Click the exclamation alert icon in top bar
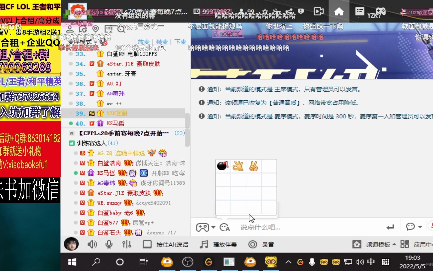This screenshot has width=433, height=271. coord(301,11)
